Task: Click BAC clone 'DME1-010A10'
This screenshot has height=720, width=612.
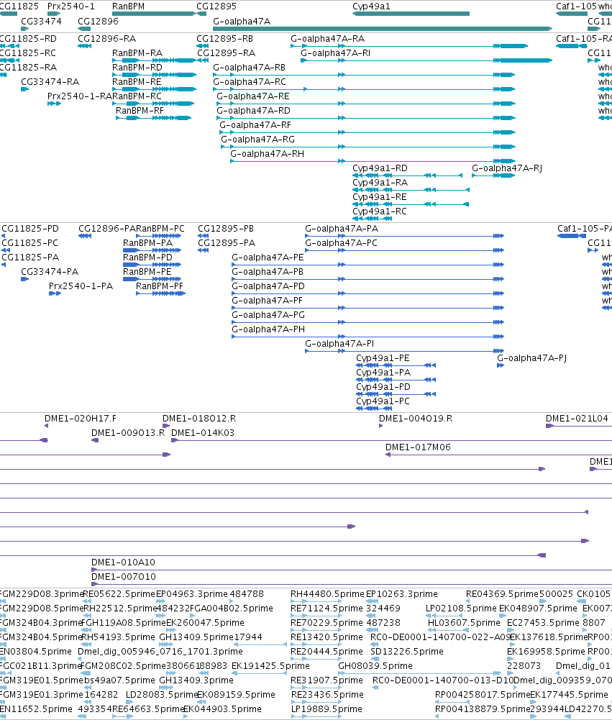Action: point(123,562)
